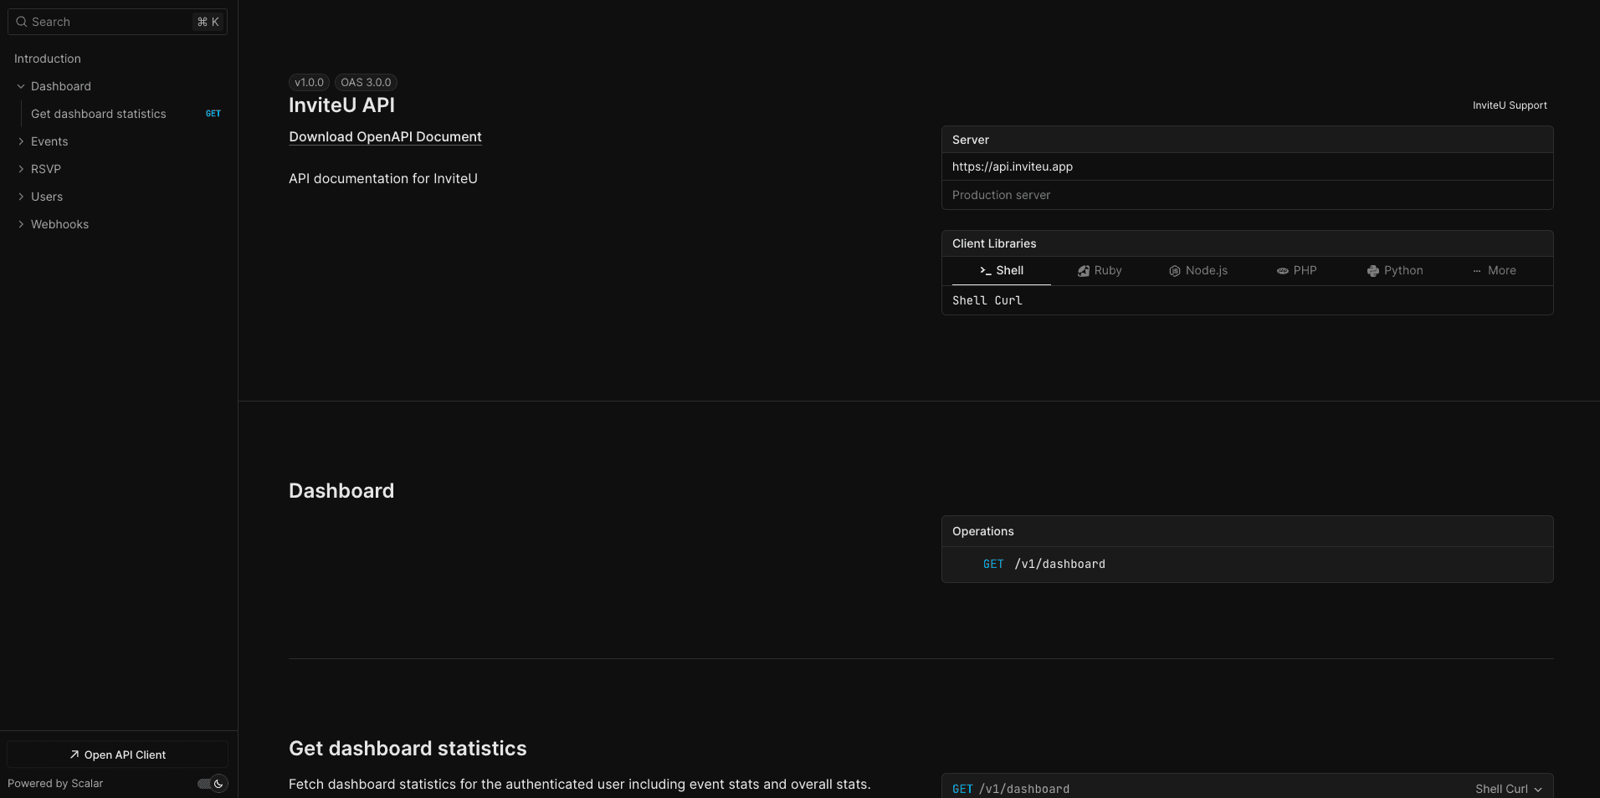Collapse the Dashboard sidebar section
The height and width of the screenshot is (798, 1600).
pyautogui.click(x=21, y=86)
